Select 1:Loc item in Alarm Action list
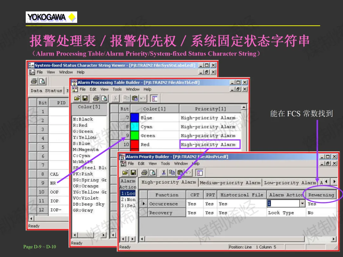This screenshot has width=343, height=257. [x=128, y=194]
